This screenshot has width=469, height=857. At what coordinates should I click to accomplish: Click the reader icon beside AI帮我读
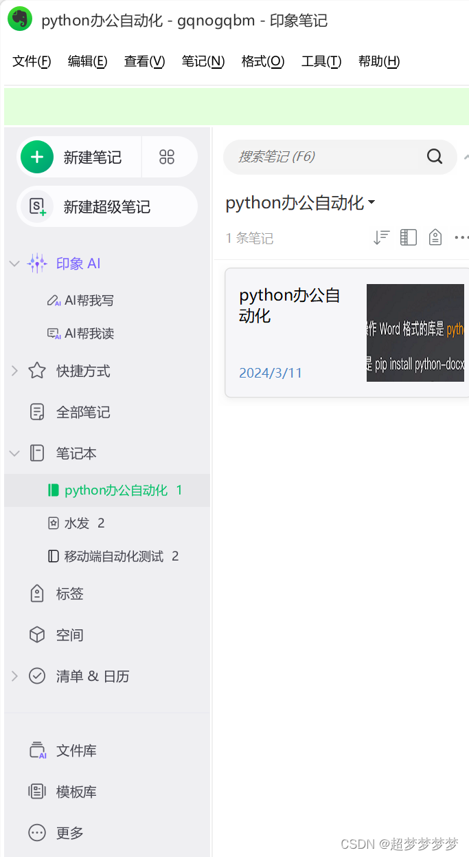tap(54, 334)
